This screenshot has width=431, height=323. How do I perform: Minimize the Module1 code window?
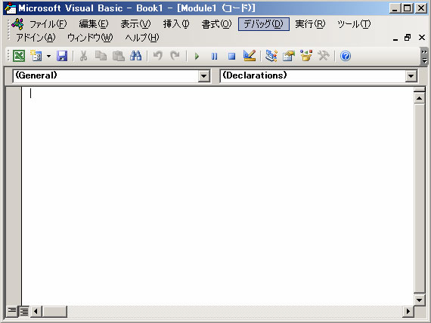395,38
